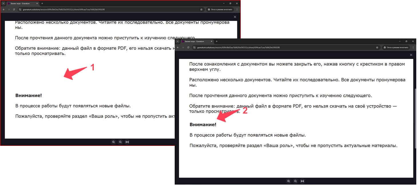The image size is (418, 186).
Task: Close the document viewer in the right window
Action: (x=411, y=55)
